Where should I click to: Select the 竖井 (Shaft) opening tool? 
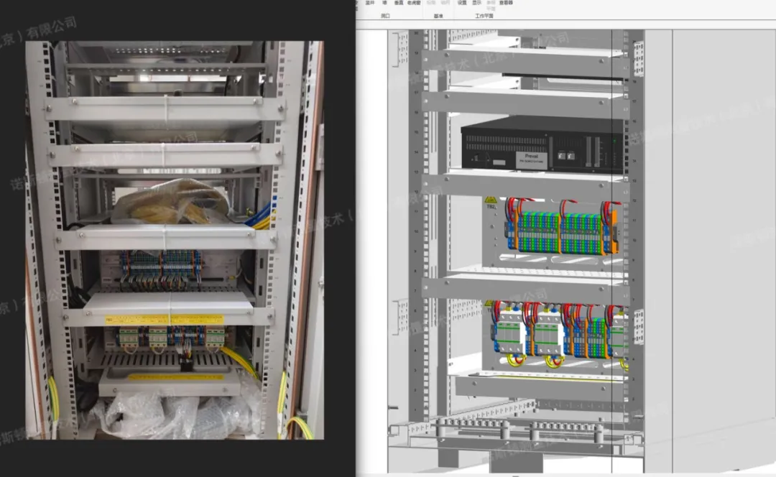click(369, 3)
